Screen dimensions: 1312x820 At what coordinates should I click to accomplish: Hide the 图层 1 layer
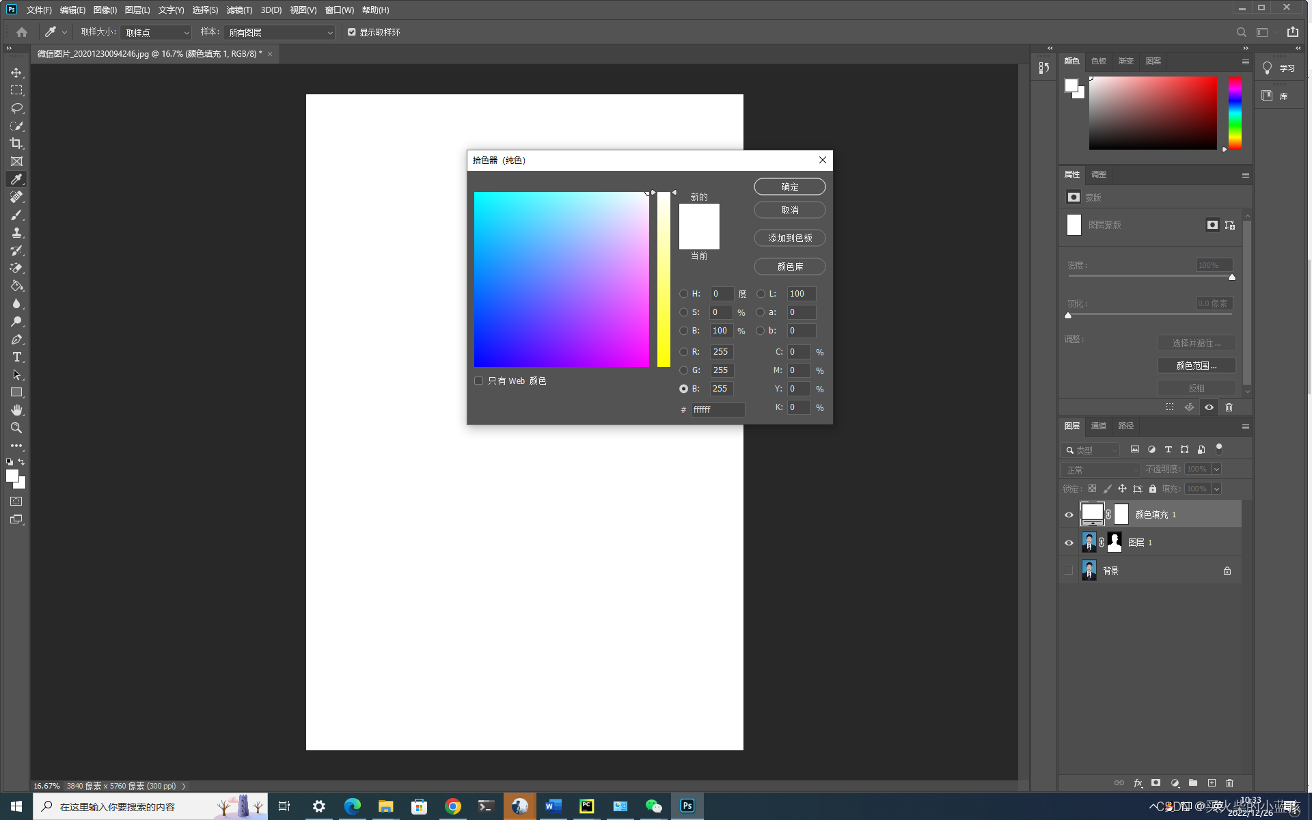pyautogui.click(x=1069, y=543)
